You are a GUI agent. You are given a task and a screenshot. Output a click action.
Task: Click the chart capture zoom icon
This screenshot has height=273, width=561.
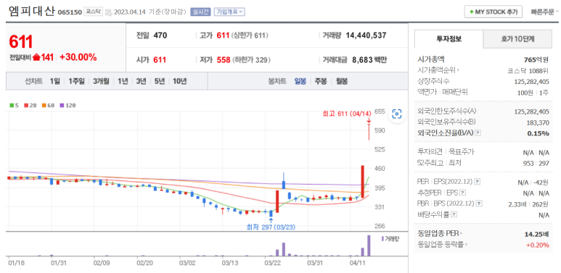(397, 114)
